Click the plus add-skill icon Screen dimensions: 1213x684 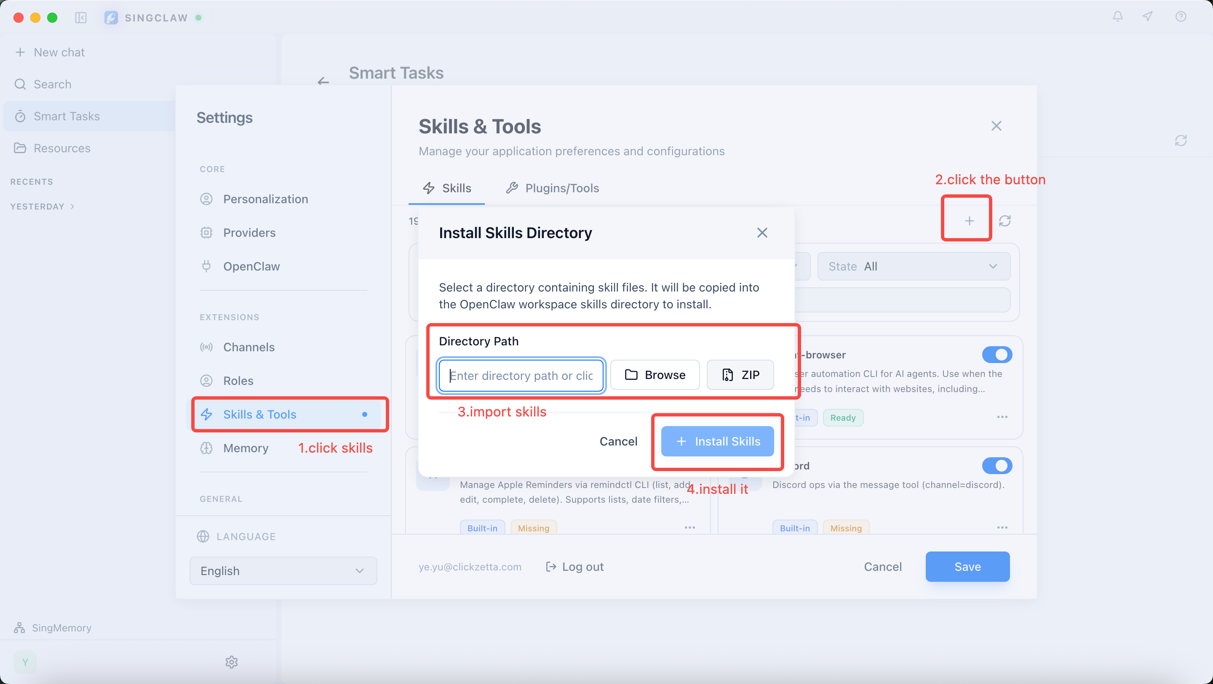[969, 220]
